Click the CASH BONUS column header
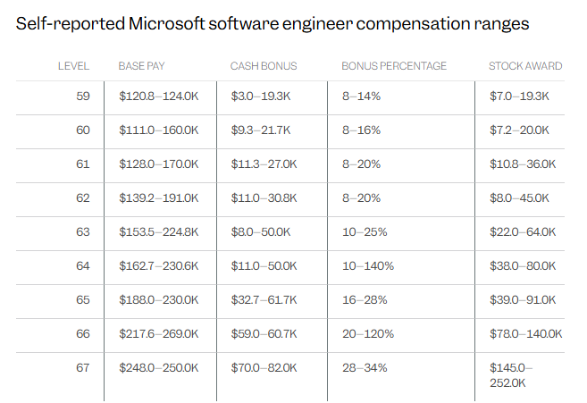The width and height of the screenshot is (587, 403). [x=264, y=66]
